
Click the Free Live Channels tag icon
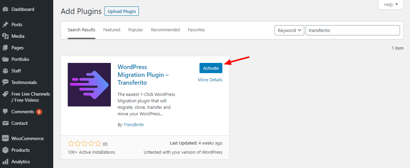[x=5, y=94]
